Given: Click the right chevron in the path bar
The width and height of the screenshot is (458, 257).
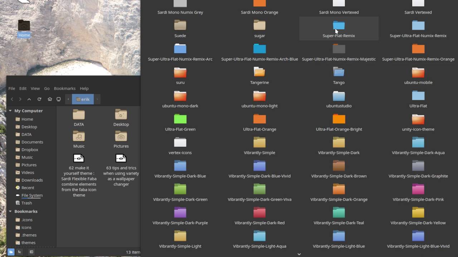Looking at the screenshot, I should [x=97, y=99].
